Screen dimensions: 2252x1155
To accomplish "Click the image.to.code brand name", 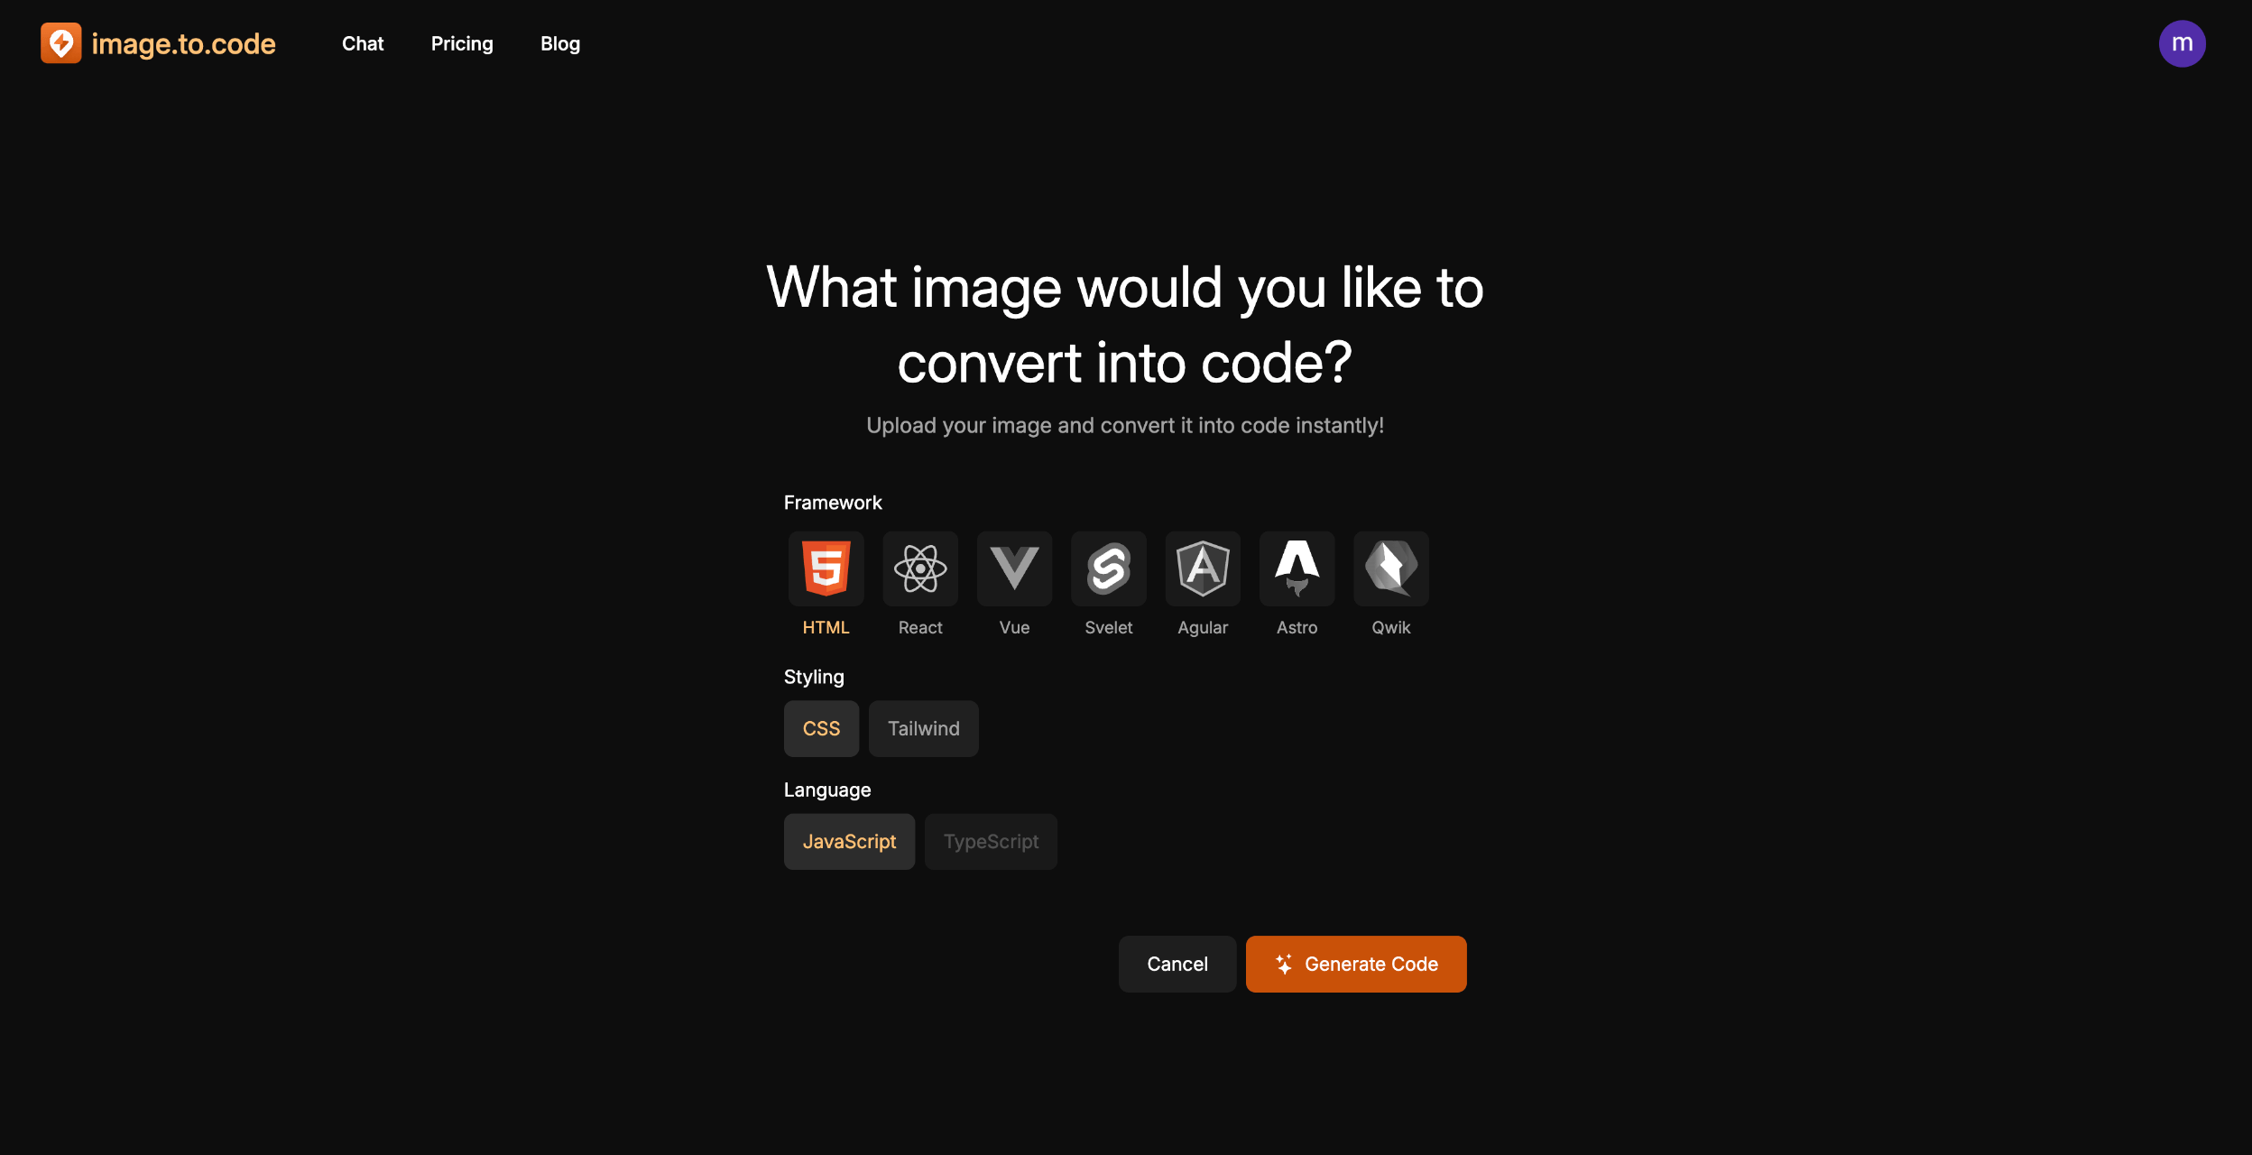I will 183,43.
